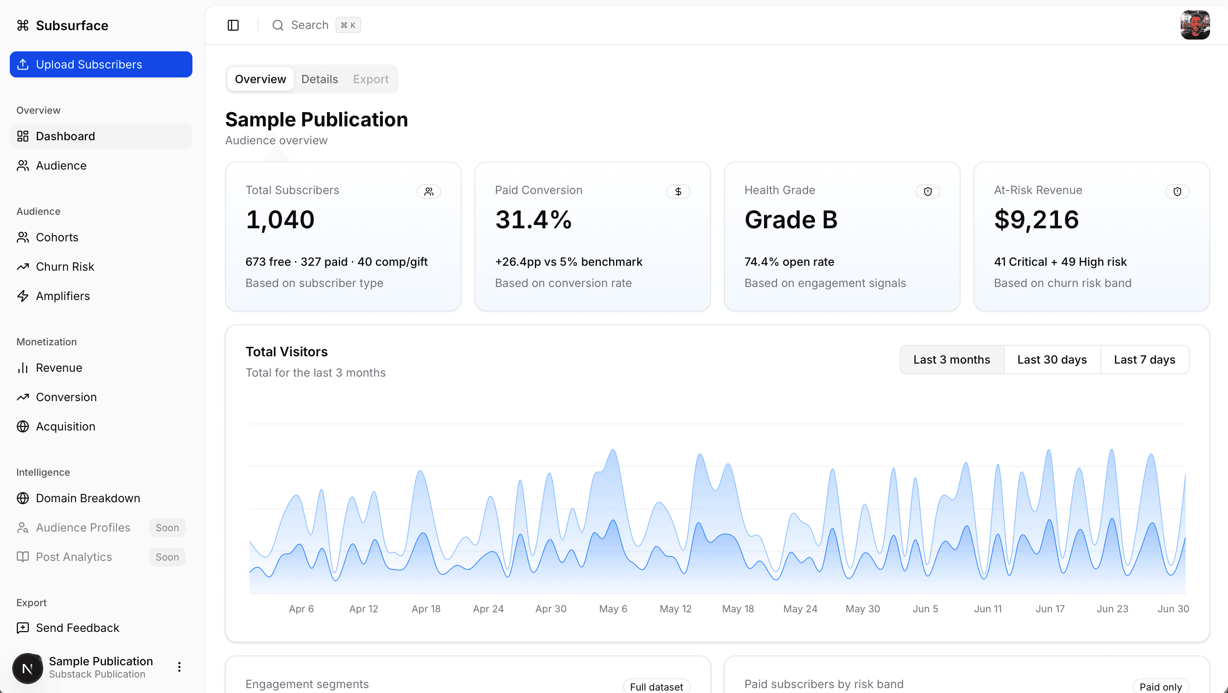Viewport: 1228px width, 693px height.
Task: Open Churn Risk in the sidebar
Action: pos(65,267)
